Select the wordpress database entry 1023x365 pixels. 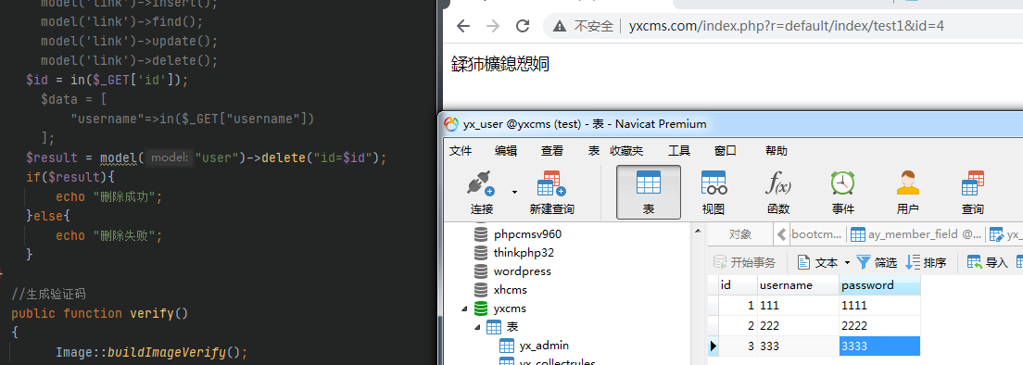(512, 271)
